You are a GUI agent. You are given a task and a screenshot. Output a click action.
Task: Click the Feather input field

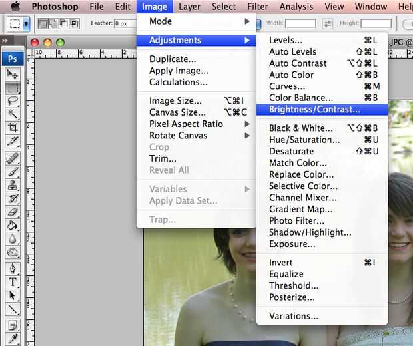[125, 24]
